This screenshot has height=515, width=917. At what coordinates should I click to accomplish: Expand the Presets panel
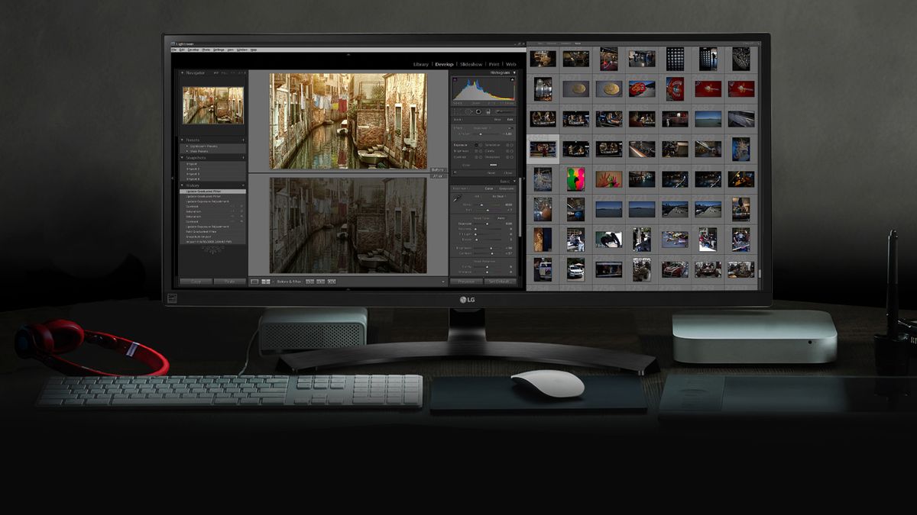[x=182, y=140]
